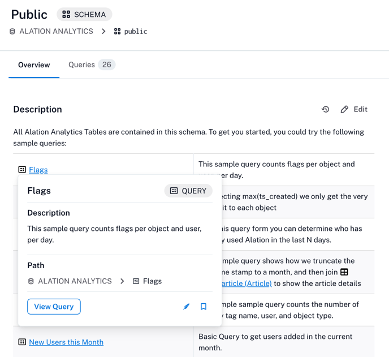The height and width of the screenshot is (357, 389).
Task: Open the Queries tab
Action: tap(92, 65)
